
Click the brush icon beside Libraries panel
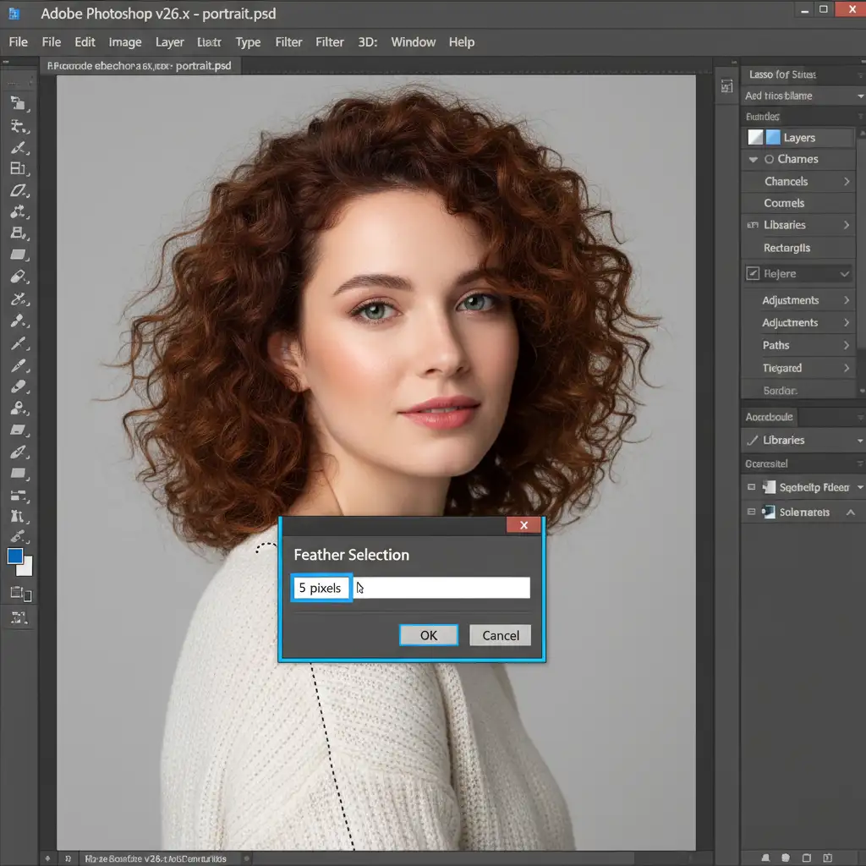coord(752,440)
